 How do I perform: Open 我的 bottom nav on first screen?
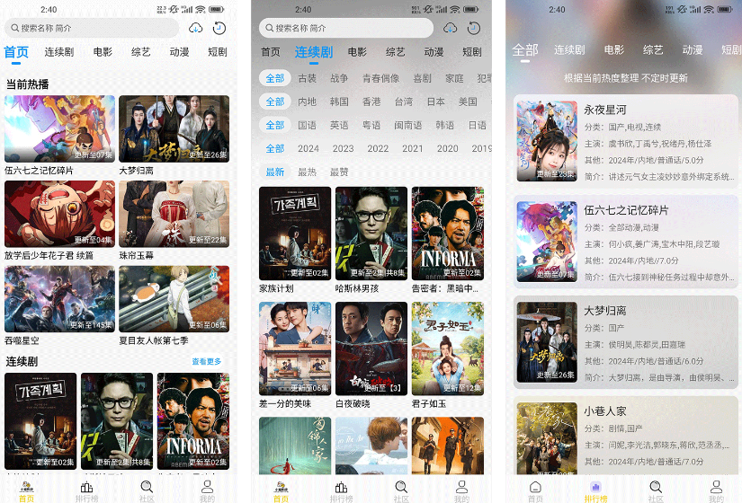[207, 491]
